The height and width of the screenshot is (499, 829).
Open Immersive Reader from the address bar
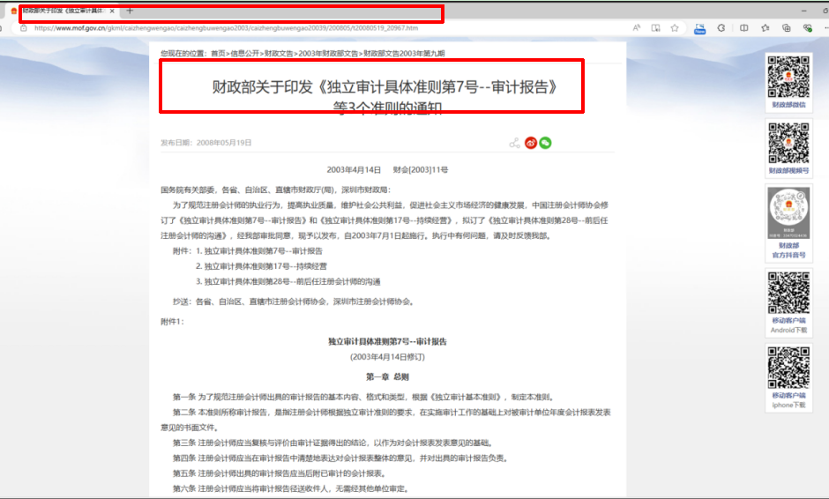click(x=655, y=28)
